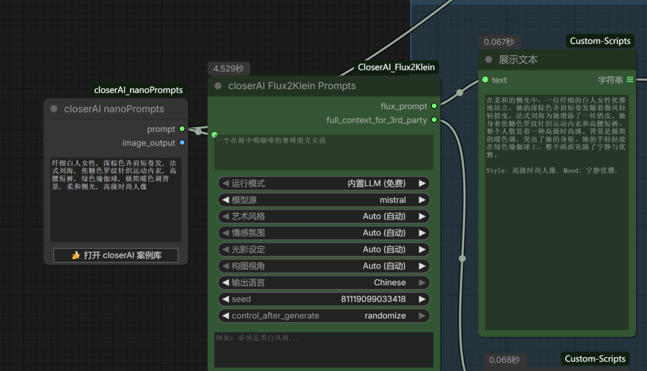The width and height of the screenshot is (647, 371).
Task: Click the closerAI_nanoPrompts badge label
Action: [x=138, y=90]
